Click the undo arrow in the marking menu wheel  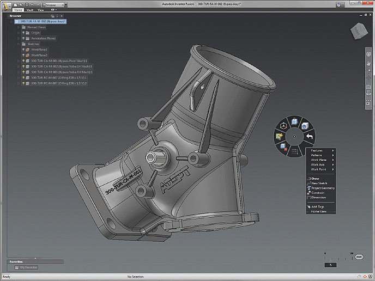tap(309, 136)
